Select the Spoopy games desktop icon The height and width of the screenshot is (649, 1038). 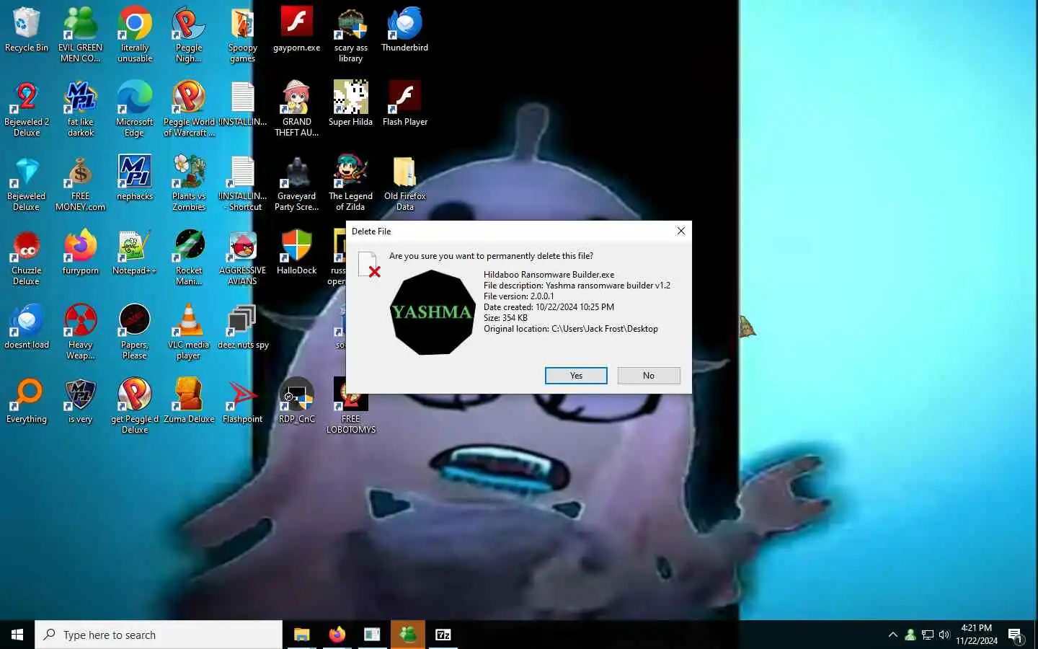point(243,35)
